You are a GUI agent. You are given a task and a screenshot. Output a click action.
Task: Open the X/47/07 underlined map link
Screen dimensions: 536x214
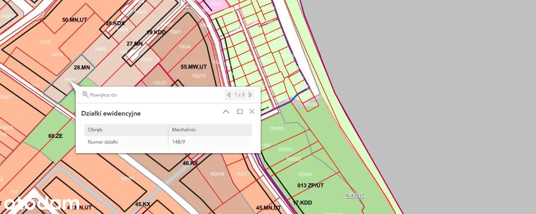(355, 196)
